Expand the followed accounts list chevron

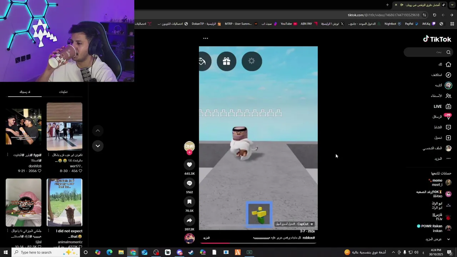click(448, 239)
